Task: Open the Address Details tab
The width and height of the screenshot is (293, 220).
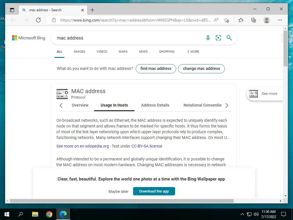Action: tap(155, 105)
